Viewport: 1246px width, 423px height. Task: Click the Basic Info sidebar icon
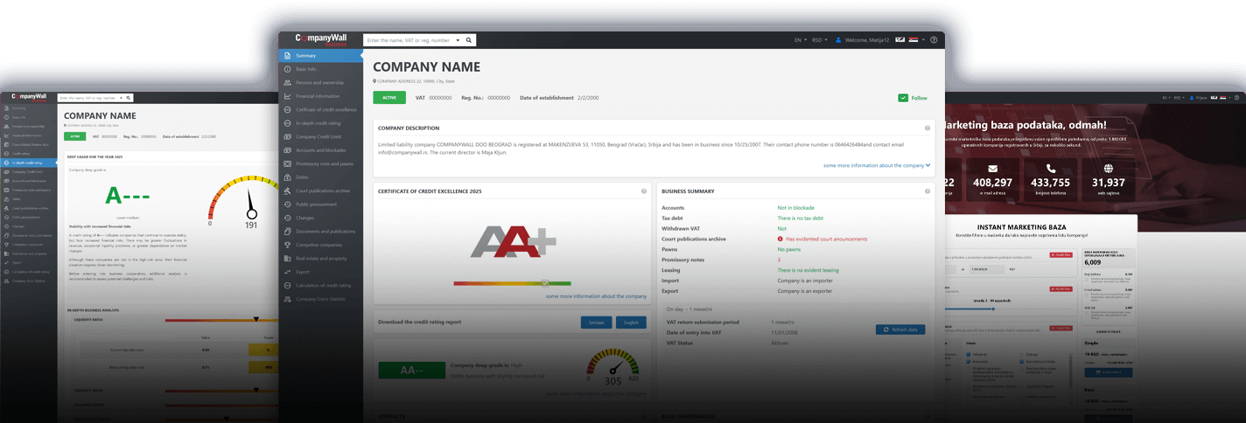pos(287,69)
